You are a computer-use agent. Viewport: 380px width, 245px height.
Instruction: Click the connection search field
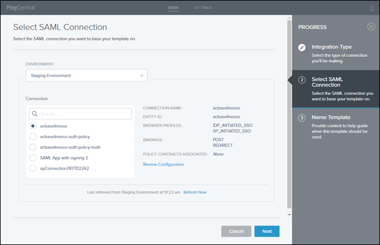(x=84, y=113)
